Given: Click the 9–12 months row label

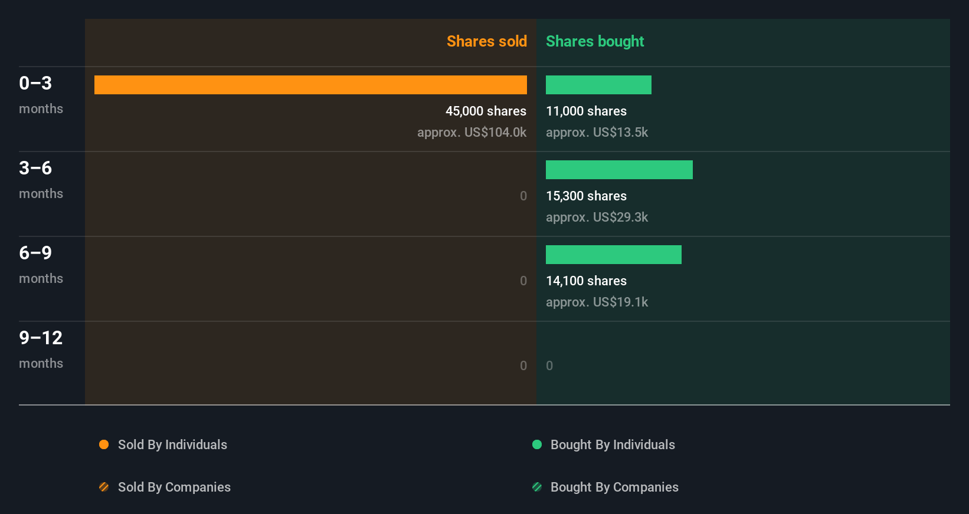Looking at the screenshot, I should (41, 349).
